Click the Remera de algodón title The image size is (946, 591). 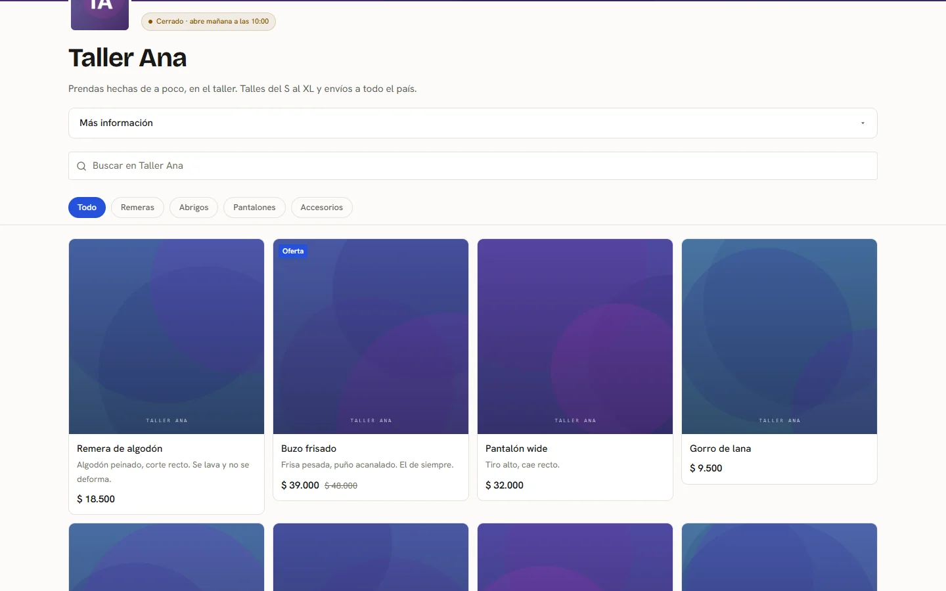[x=120, y=449]
